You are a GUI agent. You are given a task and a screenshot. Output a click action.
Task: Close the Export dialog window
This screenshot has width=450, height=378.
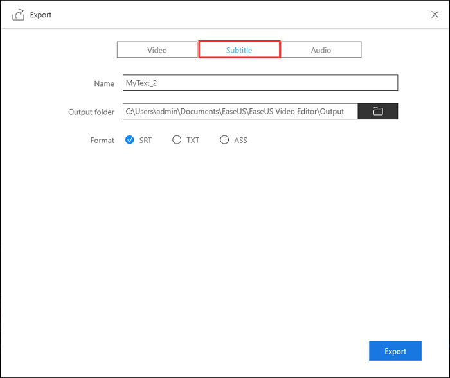tap(435, 14)
